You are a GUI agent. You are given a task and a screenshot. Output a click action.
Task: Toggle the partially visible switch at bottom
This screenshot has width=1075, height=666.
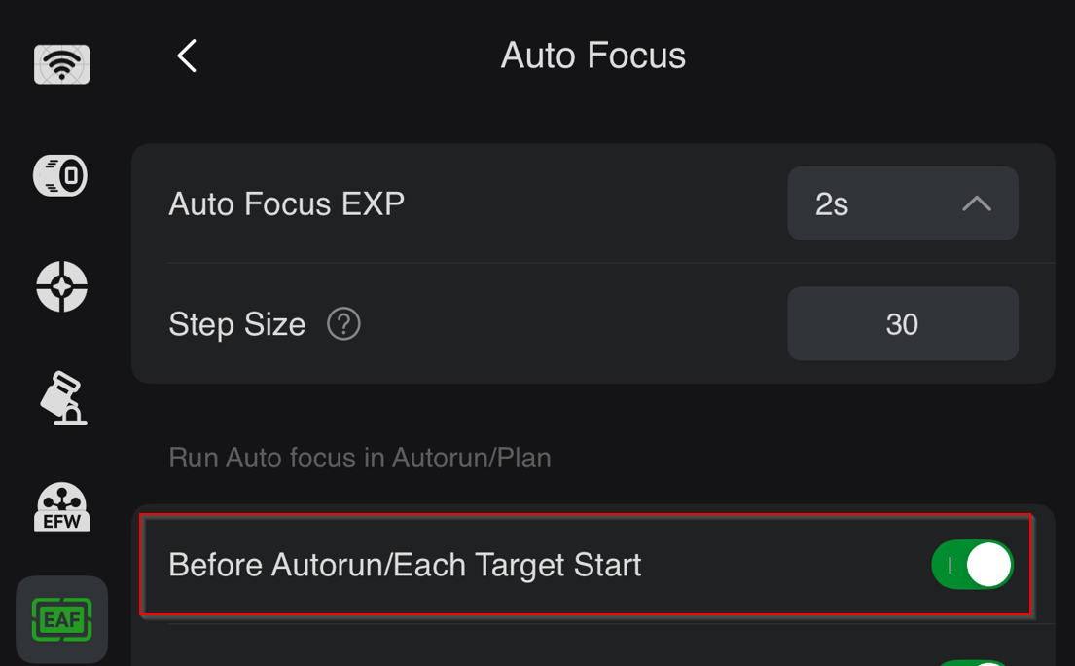tap(974, 662)
